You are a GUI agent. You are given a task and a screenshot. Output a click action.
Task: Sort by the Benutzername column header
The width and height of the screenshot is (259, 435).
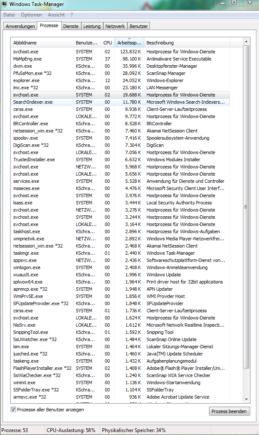coord(87,43)
